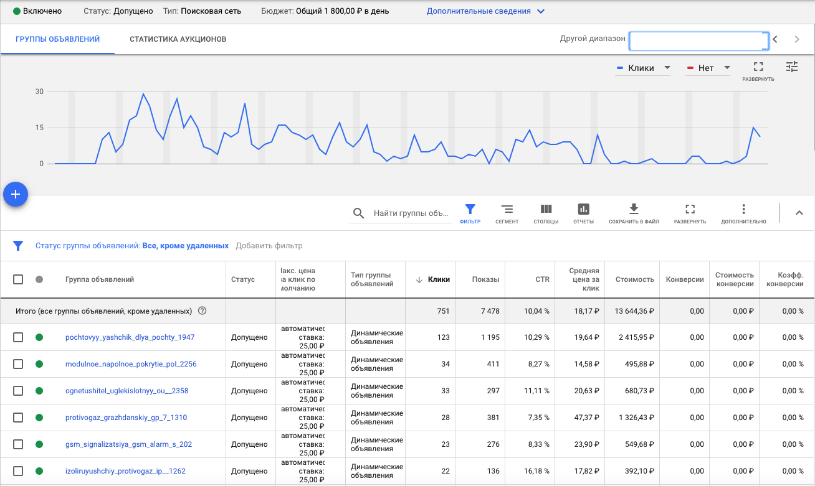Switch to Группы объявлений tab
Screen dimensions: 815x486
click(x=57, y=39)
